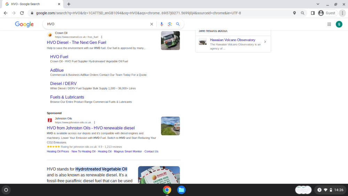Viewport: 348px width, 196px height.
Task: Go back using the browser back arrow
Action: pos(6,13)
